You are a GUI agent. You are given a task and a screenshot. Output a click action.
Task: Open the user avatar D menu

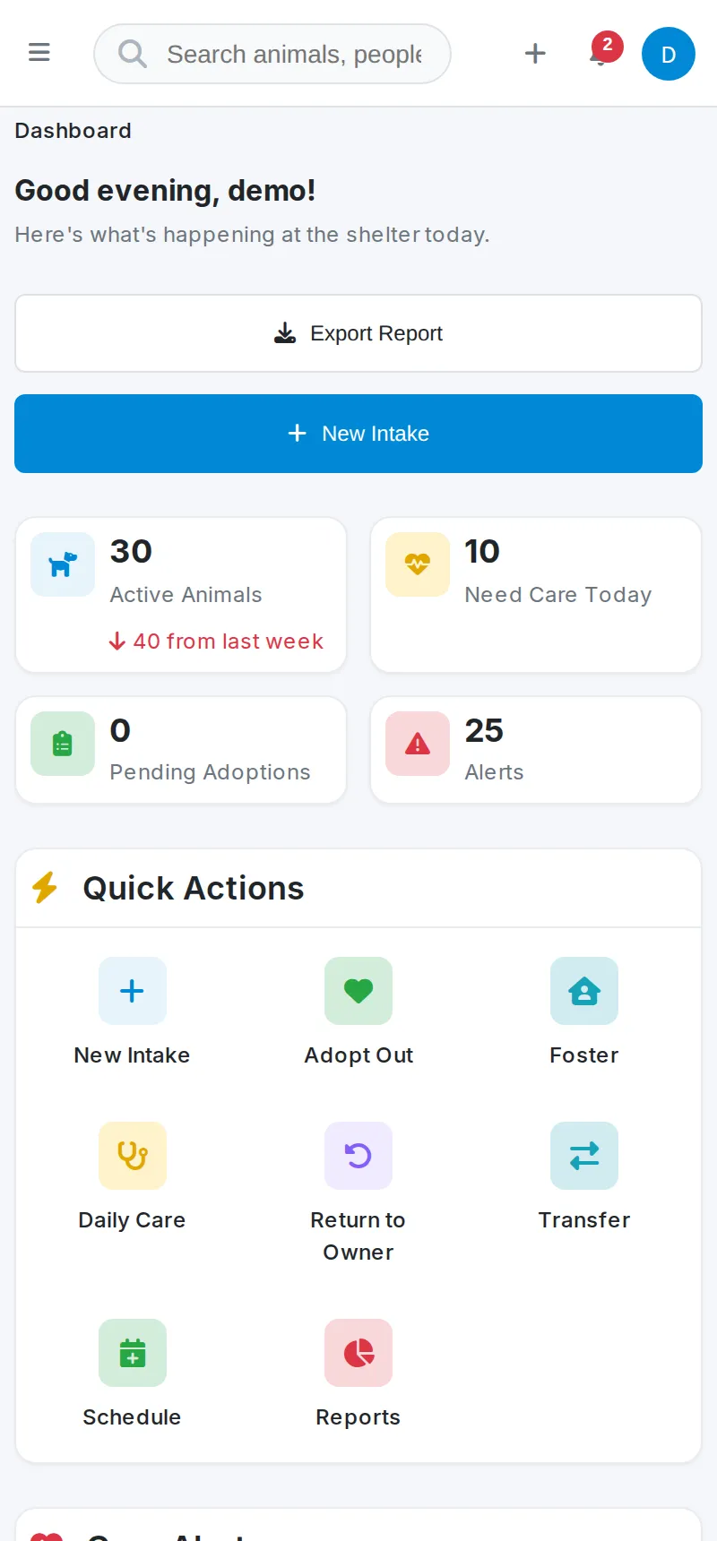[669, 54]
